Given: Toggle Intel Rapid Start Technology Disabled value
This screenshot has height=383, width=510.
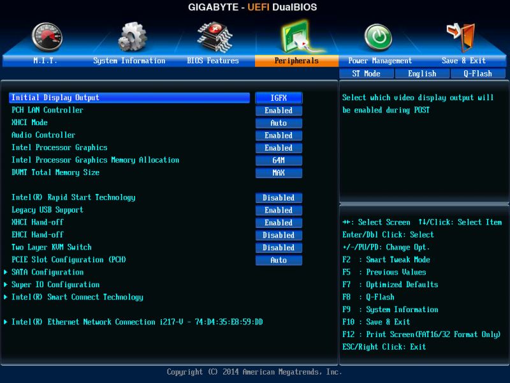Looking at the screenshot, I should [x=279, y=198].
